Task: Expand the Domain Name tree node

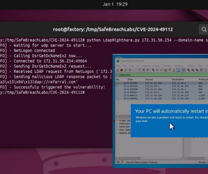Action: point(117,133)
